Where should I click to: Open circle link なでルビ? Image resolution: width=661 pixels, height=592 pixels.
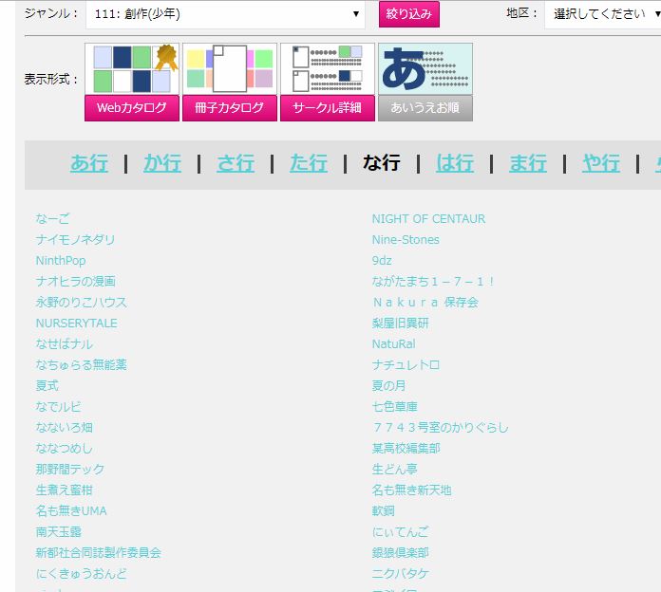pyautogui.click(x=58, y=407)
